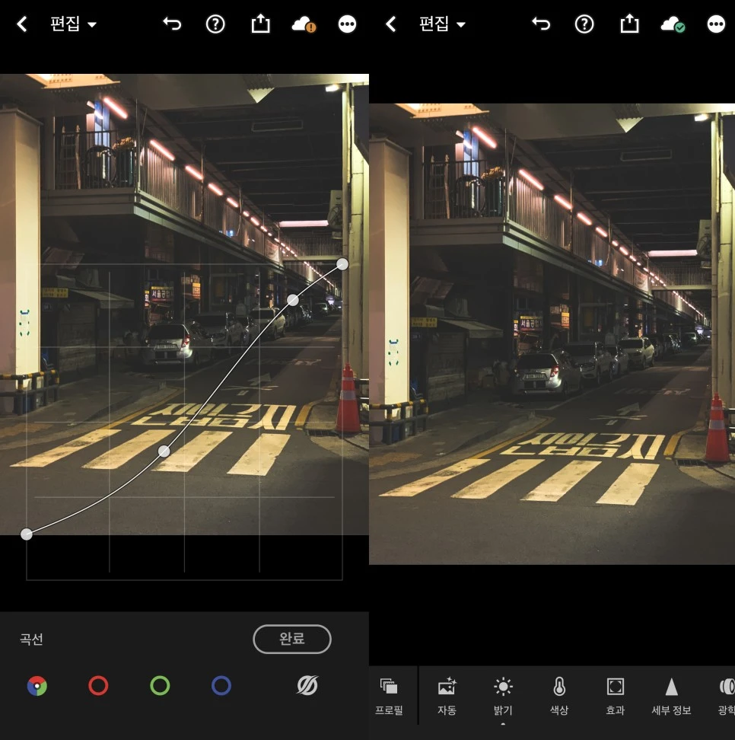The image size is (735, 740).
Task: Tap cloud synced checkmark icon on right screen
Action: [x=673, y=24]
